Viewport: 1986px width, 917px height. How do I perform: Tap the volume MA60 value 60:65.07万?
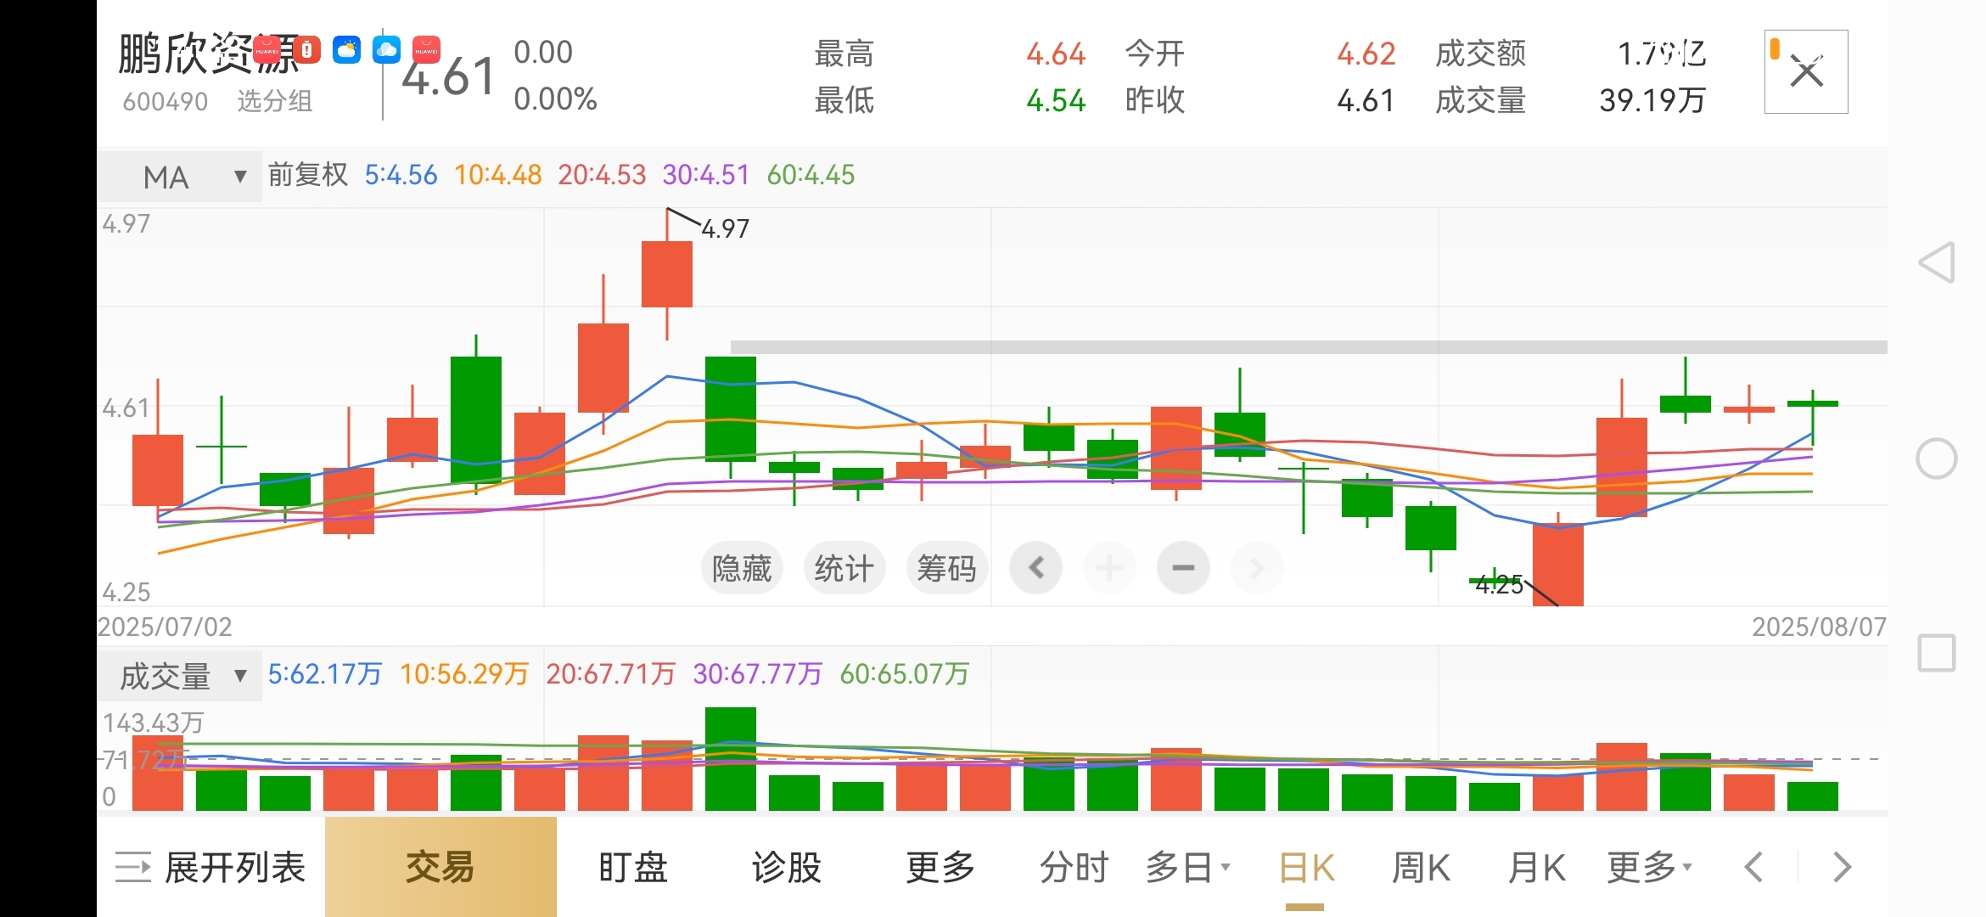coord(905,674)
